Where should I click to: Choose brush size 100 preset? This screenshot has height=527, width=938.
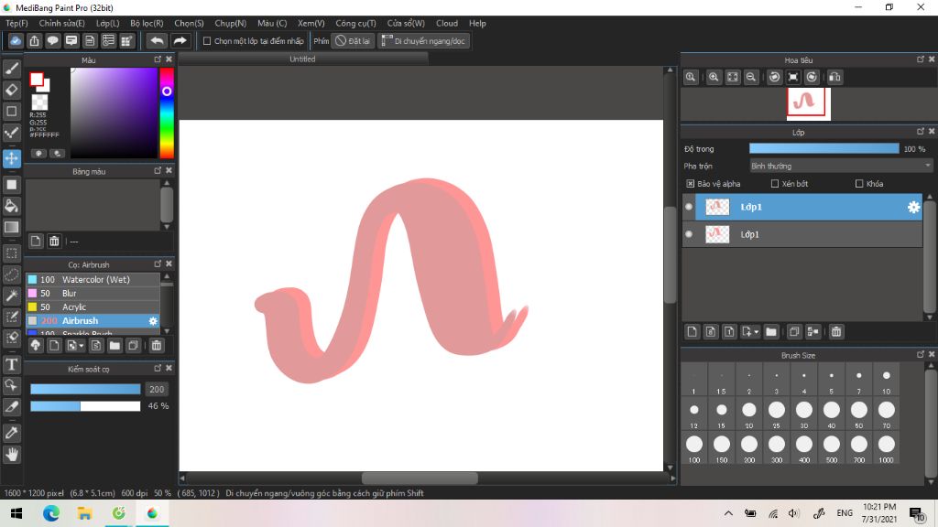pyautogui.click(x=694, y=448)
